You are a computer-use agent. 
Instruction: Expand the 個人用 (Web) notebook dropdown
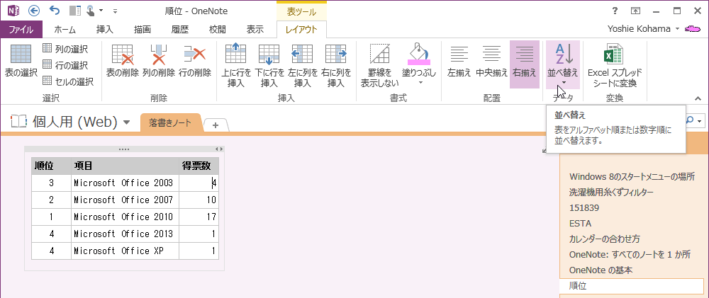pos(127,122)
